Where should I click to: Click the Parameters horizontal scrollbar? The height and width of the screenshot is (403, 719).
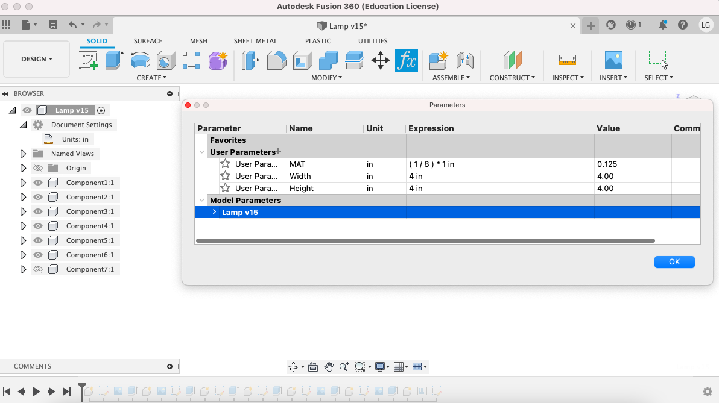[425, 240]
